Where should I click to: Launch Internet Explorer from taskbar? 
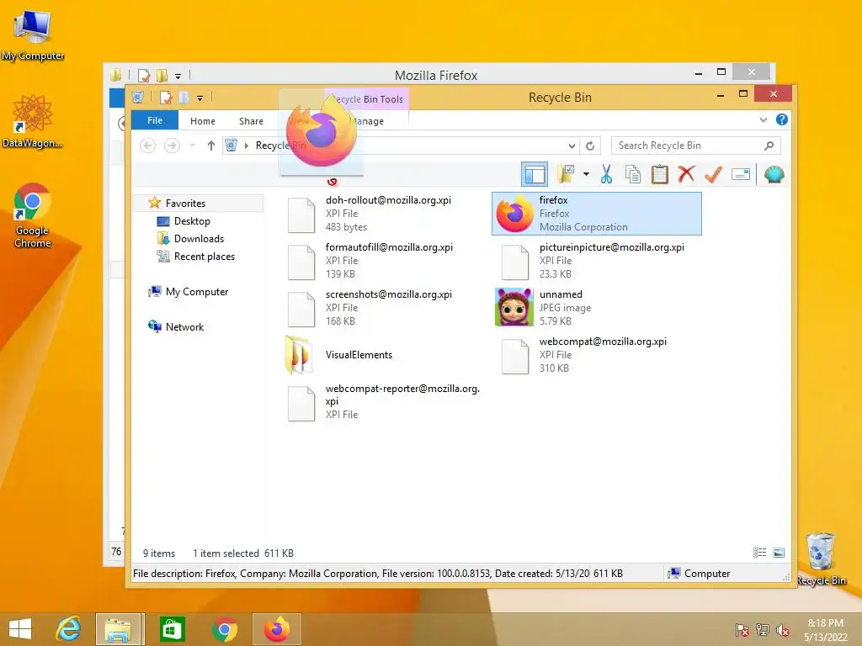pos(68,629)
